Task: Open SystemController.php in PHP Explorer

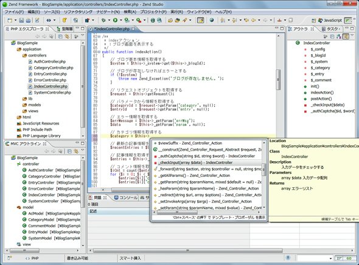Action: pos(52,92)
